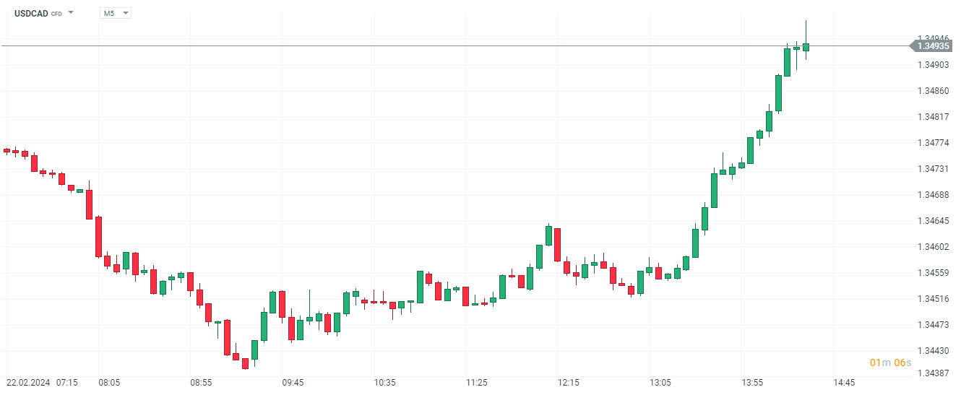This screenshot has width=961, height=395.
Task: Select the 1.34860 price level label
Action: pyautogui.click(x=933, y=91)
